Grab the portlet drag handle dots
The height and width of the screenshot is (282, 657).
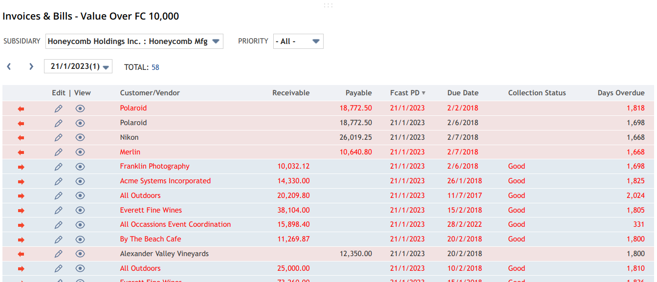tap(328, 5)
